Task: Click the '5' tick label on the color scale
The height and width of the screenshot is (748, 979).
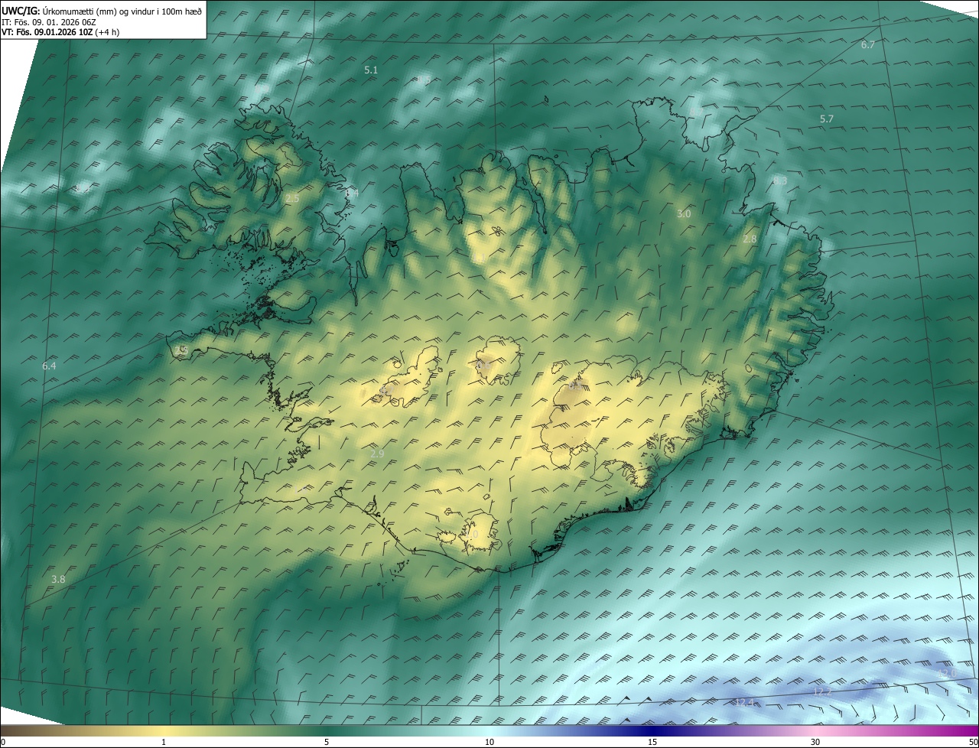Action: (327, 743)
